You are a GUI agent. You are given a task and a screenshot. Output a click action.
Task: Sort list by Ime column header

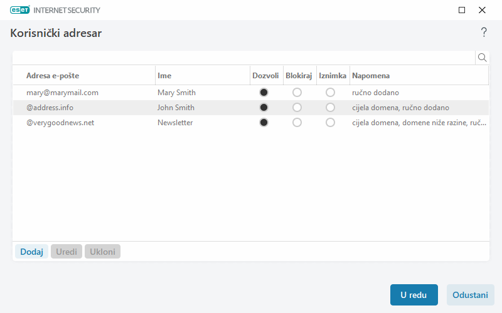click(164, 76)
